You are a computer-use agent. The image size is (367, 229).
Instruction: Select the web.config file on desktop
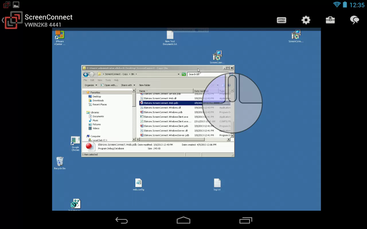(x=139, y=184)
